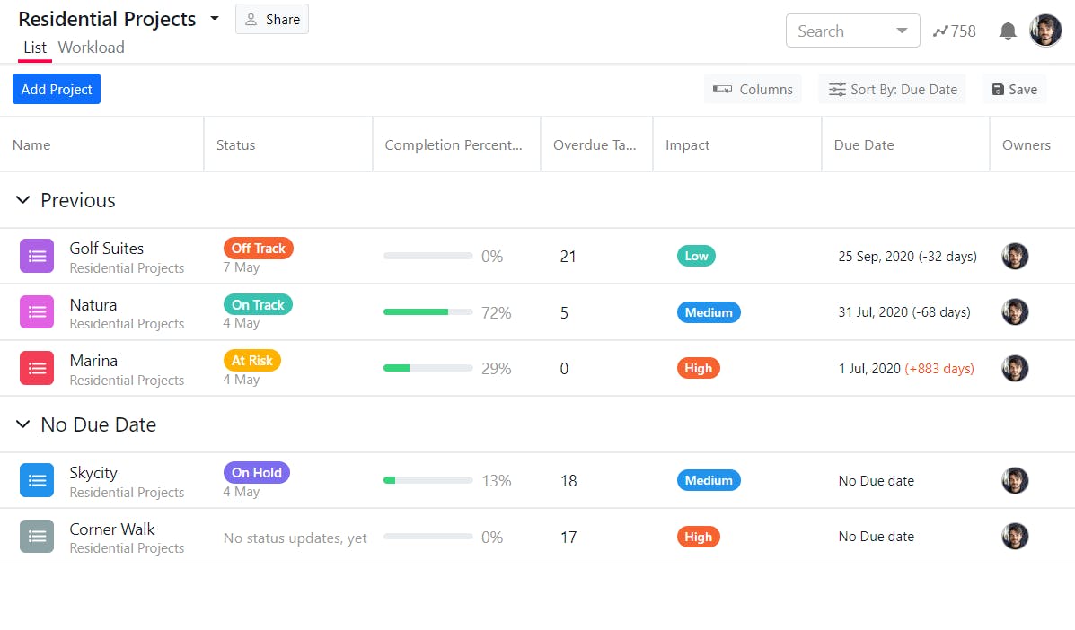Click the pink Natura project icon

tap(37, 312)
